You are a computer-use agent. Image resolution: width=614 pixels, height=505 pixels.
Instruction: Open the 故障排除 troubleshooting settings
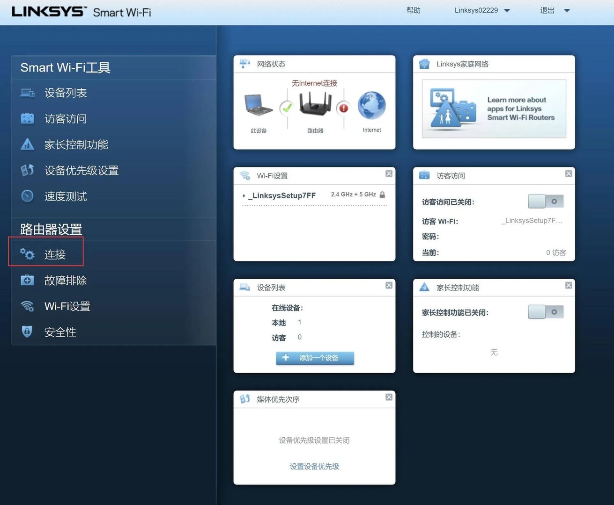tap(65, 280)
